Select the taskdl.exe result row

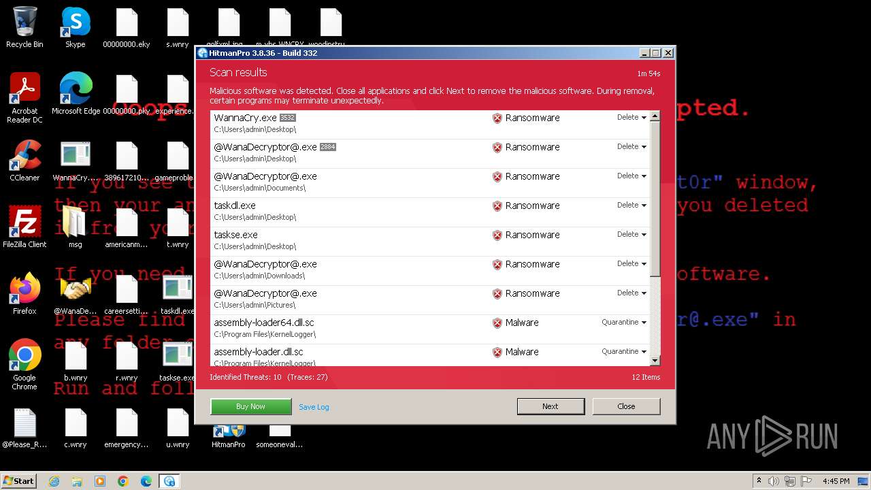(x=430, y=212)
